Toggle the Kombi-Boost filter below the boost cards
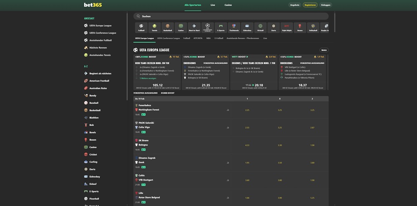This screenshot has height=206, width=417. (x=168, y=93)
